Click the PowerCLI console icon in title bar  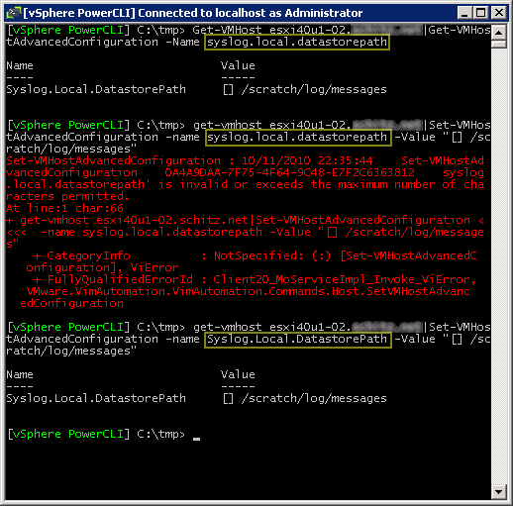[14, 13]
